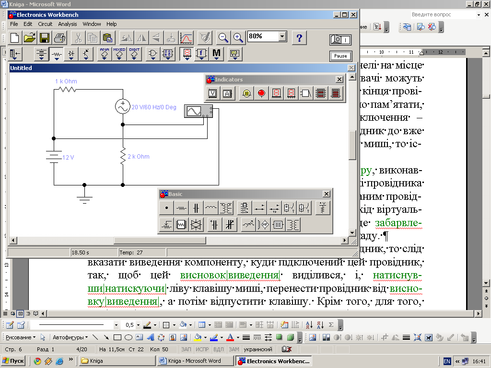The width and height of the screenshot is (491, 368).
Task: Click the oscilloscope instrument in circuit
Action: pyautogui.click(x=199, y=111)
